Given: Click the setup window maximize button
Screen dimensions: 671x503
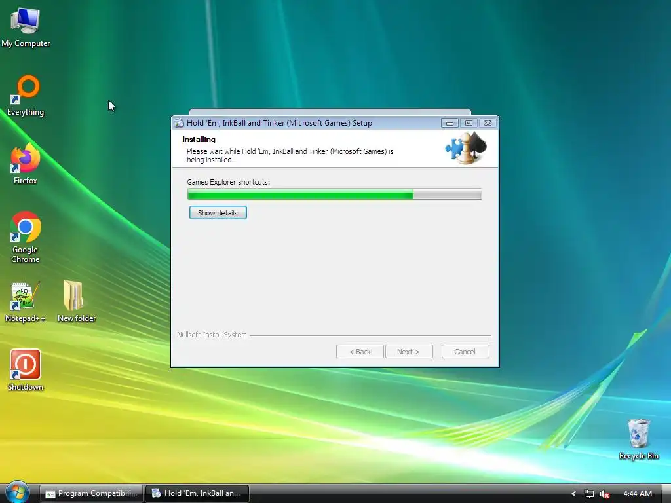Looking at the screenshot, I should point(469,123).
